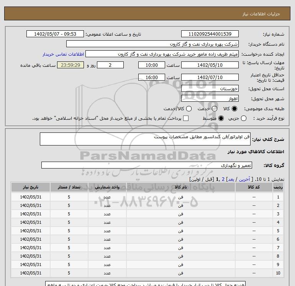Image resolution: width=295 pixels, height=286 pixels.
Task: Go to بعد page link
Action: [x=231, y=179]
